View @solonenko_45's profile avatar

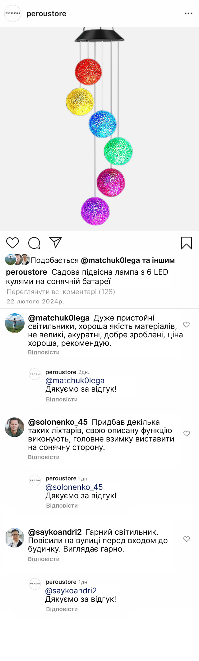[15, 427]
